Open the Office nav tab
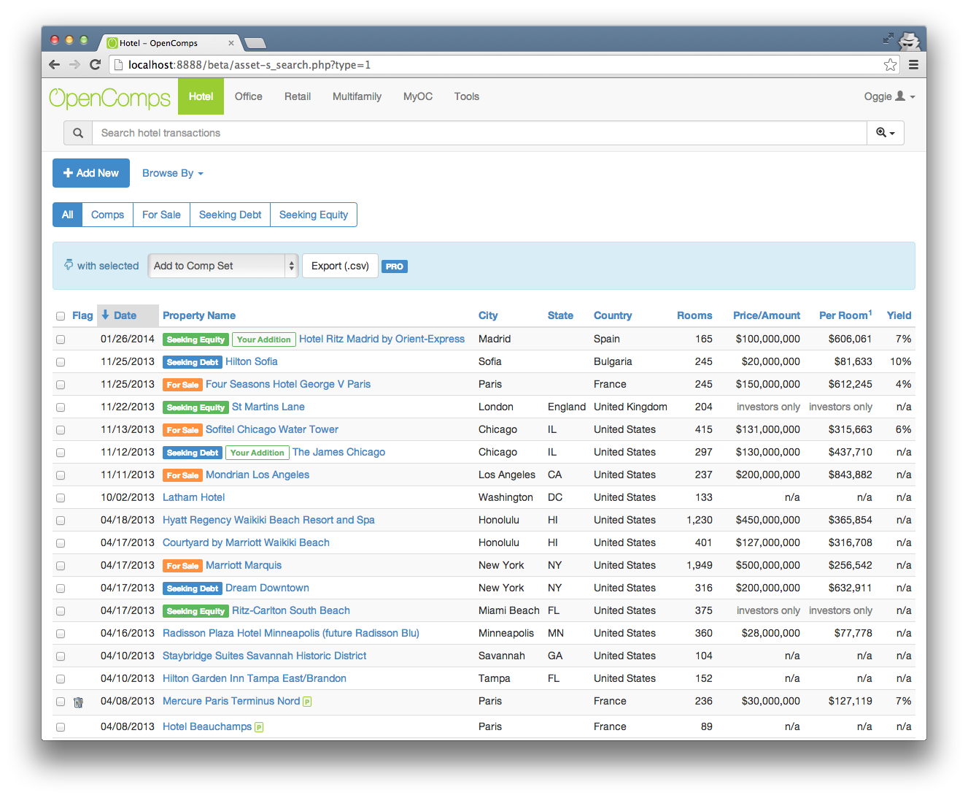The height and width of the screenshot is (798, 968). click(248, 96)
